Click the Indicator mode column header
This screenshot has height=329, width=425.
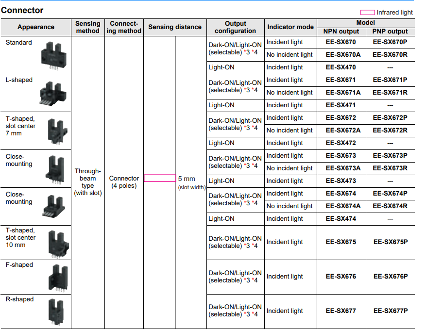[291, 27]
